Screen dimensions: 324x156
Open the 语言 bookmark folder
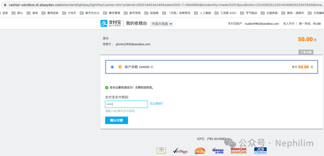(4, 13)
